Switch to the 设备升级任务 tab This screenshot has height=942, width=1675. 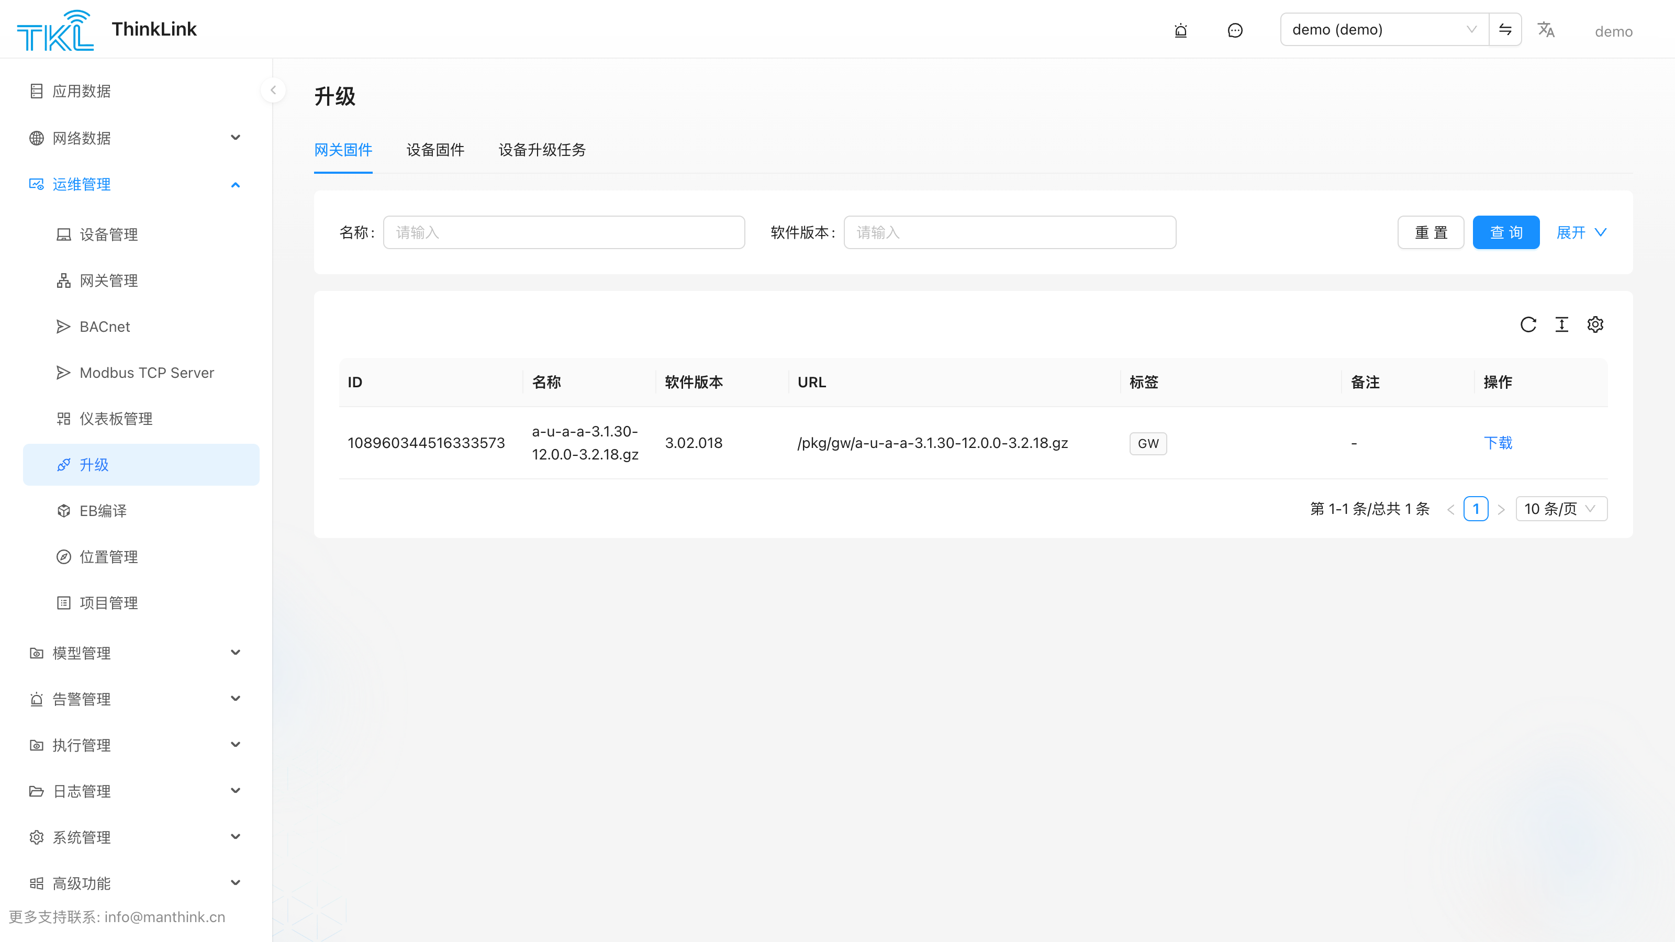[x=542, y=150]
